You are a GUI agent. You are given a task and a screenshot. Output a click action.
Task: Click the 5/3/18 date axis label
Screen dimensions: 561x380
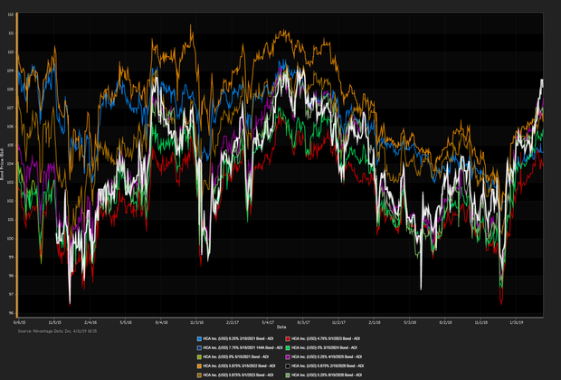click(410, 322)
